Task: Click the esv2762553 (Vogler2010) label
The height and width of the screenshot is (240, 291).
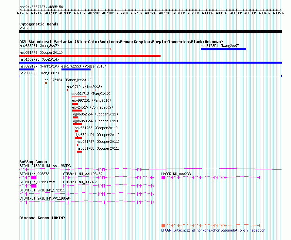Action: (x=84, y=66)
